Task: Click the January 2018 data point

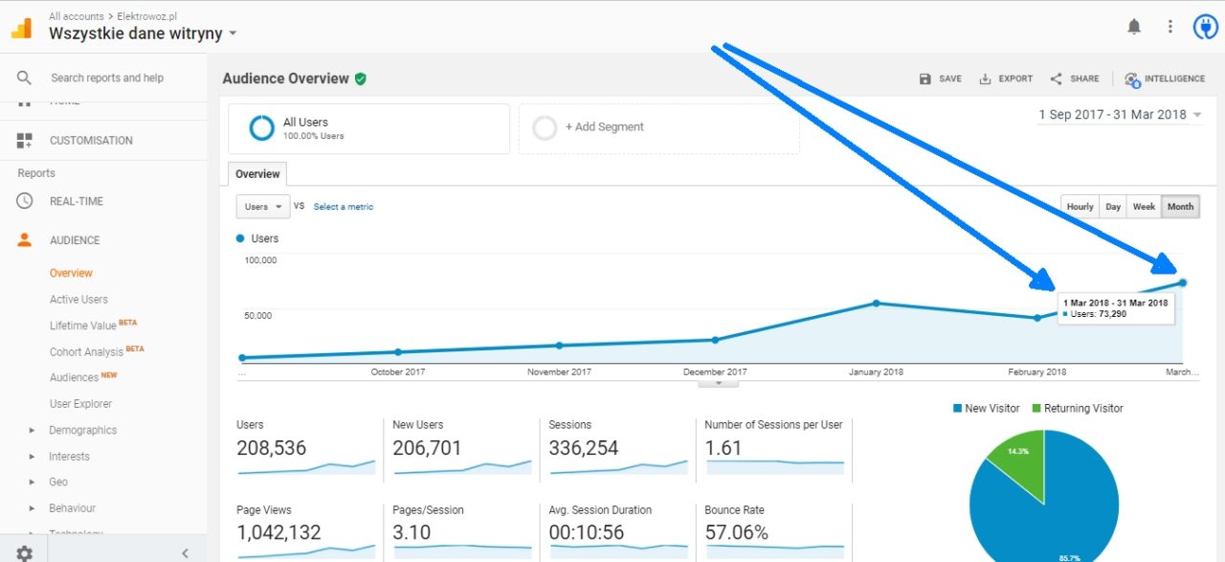Action: 876,303
